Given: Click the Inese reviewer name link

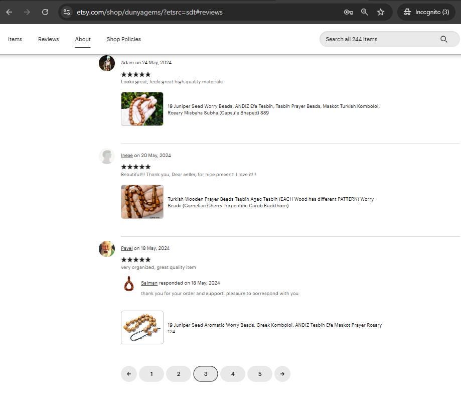Looking at the screenshot, I should (x=127, y=156).
